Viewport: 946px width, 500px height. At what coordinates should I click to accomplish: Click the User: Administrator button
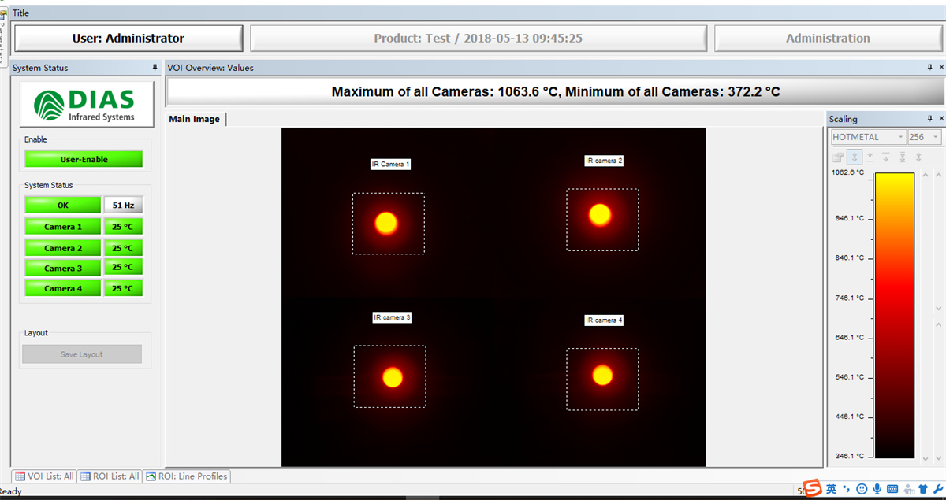point(128,38)
